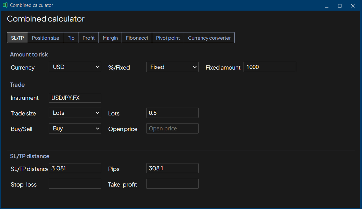This screenshot has height=209, width=362.
Task: Click the empty Stop-loss field
Action: click(75, 183)
